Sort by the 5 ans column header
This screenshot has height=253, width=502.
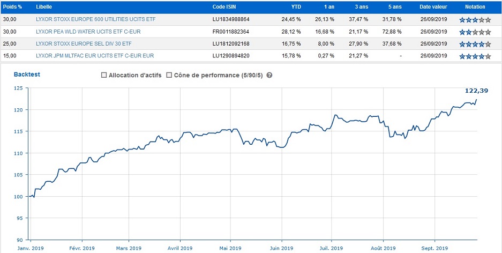pyautogui.click(x=395, y=7)
